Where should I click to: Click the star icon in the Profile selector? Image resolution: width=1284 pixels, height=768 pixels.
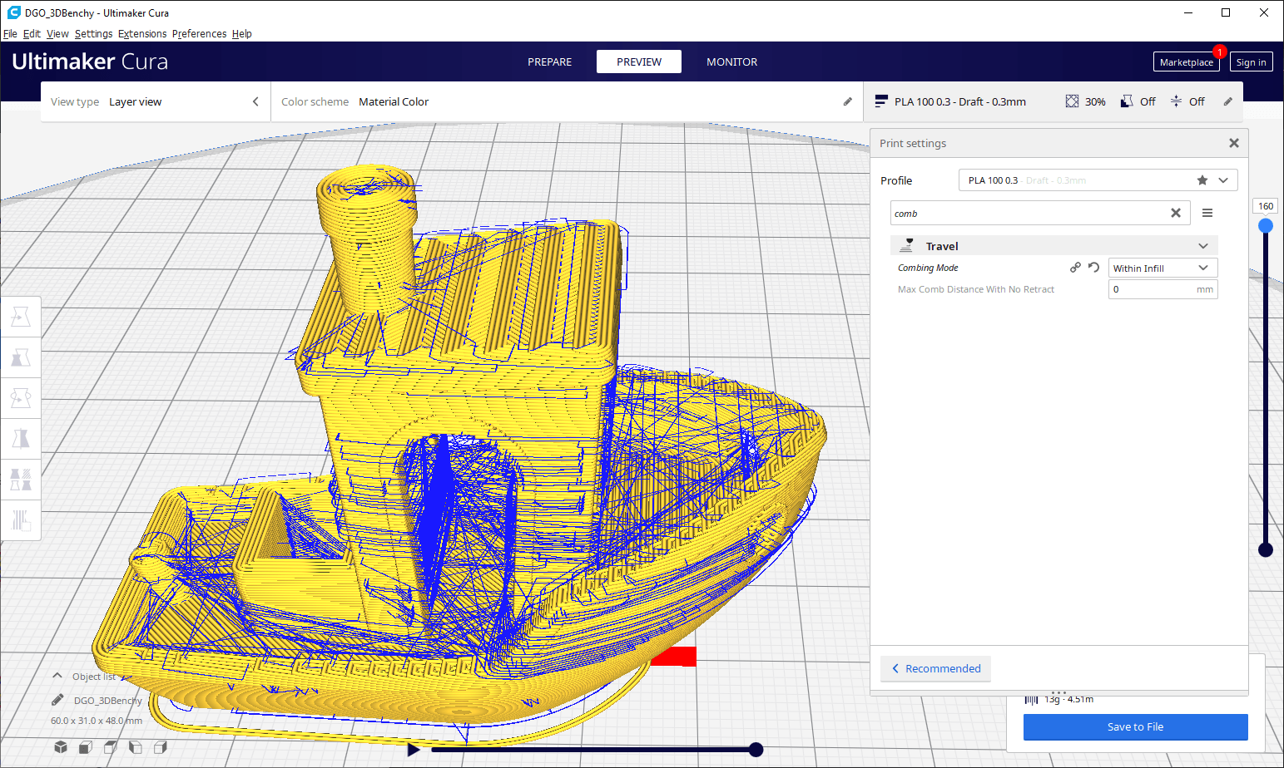tap(1202, 180)
